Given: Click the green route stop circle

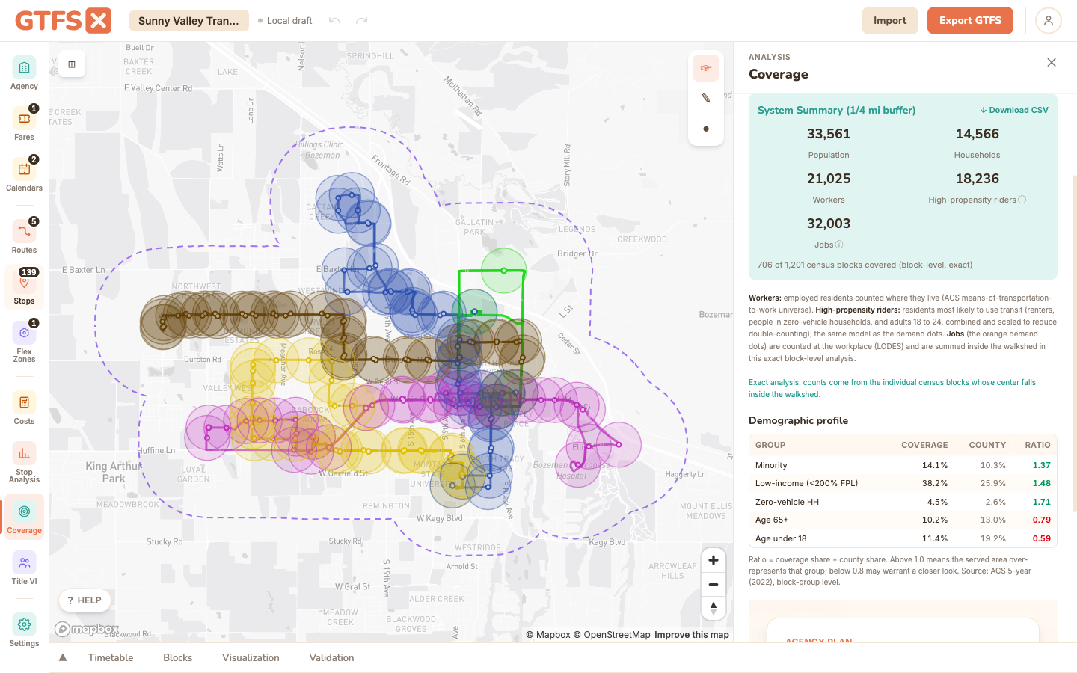Looking at the screenshot, I should point(503,271).
